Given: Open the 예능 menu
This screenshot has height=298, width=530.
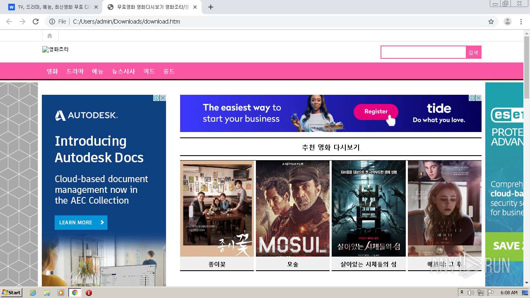Looking at the screenshot, I should (x=98, y=71).
